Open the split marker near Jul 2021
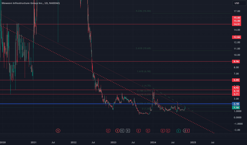 point(58,130)
